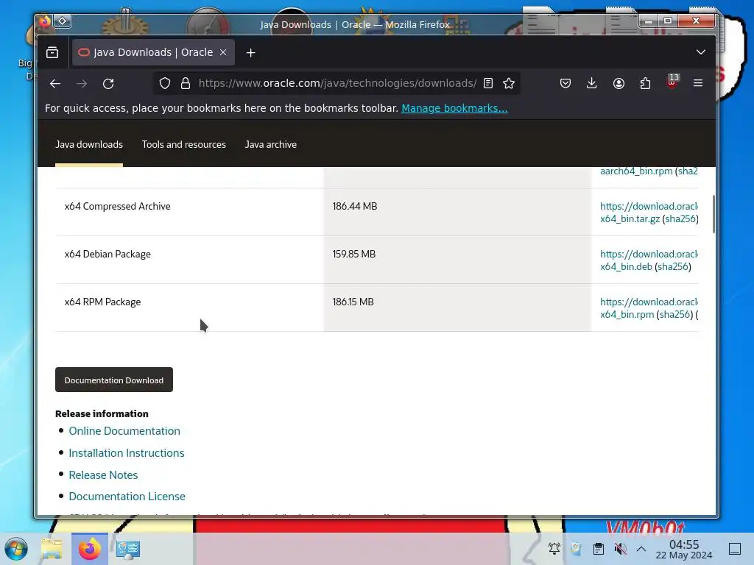The height and width of the screenshot is (565, 754).
Task: Open the Installation Instructions link
Action: click(x=127, y=453)
